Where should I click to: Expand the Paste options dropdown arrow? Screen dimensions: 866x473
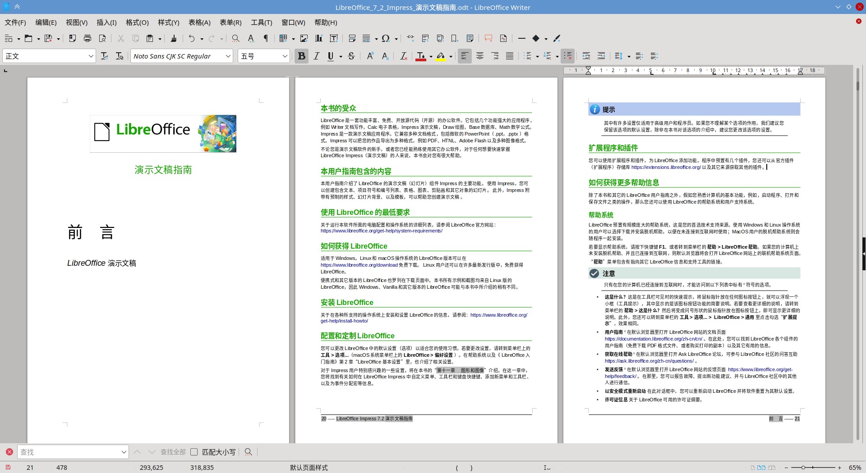pyautogui.click(x=160, y=39)
